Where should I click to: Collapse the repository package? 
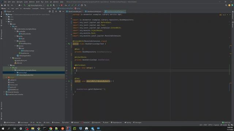15,41
